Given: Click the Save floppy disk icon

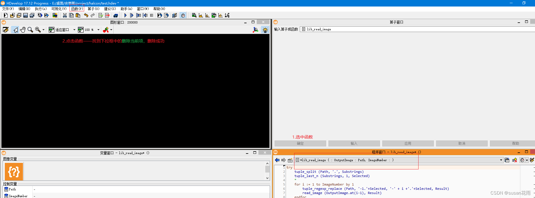Looking at the screenshot, I should 26,15.
